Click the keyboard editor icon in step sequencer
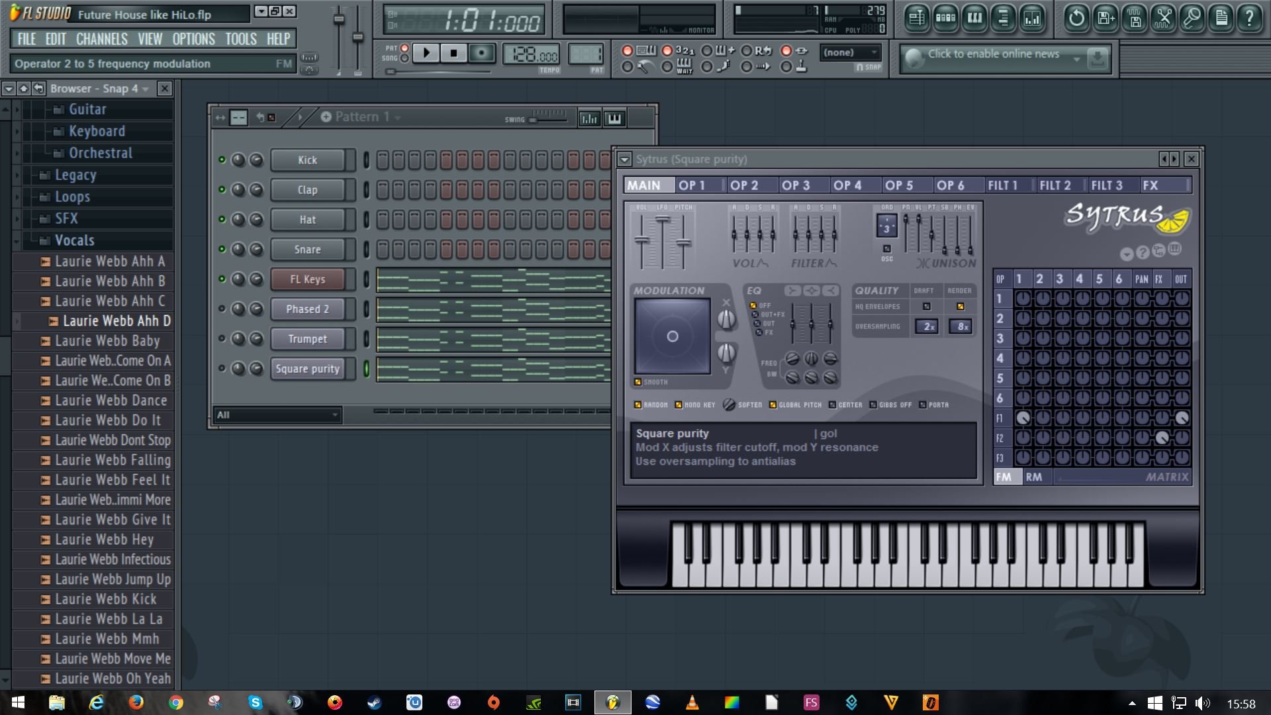Viewport: 1271px width, 715px height. 614,119
